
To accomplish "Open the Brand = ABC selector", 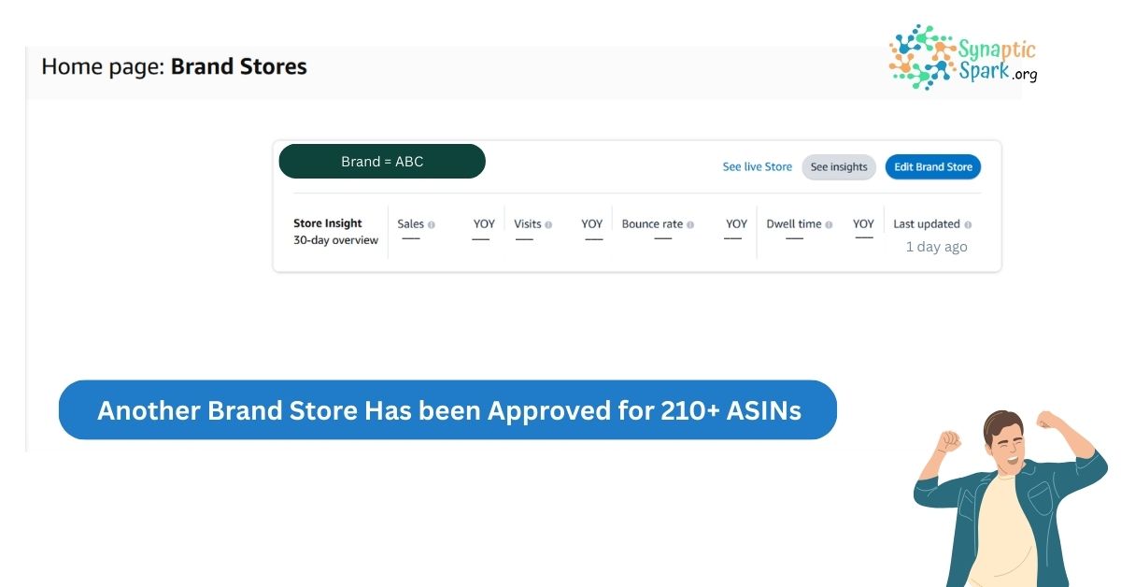I will click(x=382, y=161).
